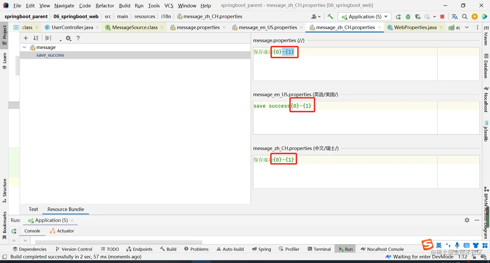Image resolution: width=490 pixels, height=263 pixels.
Task: Open the Endpoints tool window
Action: pyautogui.click(x=139, y=249)
